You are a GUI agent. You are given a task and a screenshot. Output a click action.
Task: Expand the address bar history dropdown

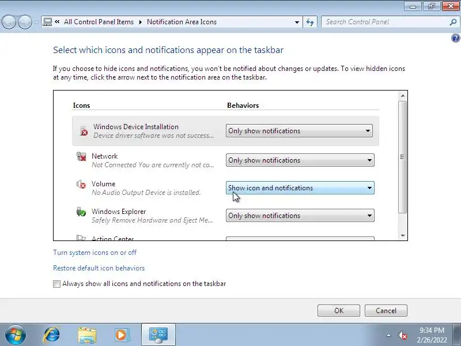click(297, 22)
